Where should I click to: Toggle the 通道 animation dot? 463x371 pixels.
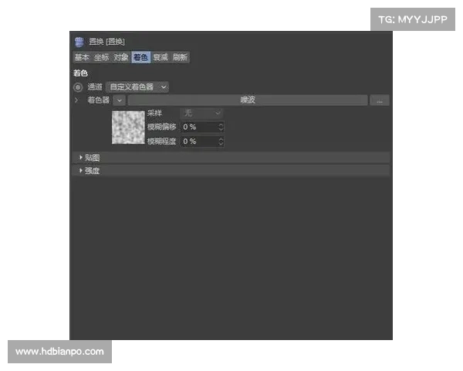click(78, 87)
